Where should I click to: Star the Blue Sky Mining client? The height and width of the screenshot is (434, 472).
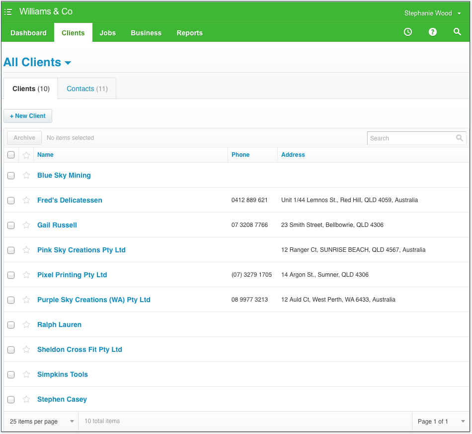click(x=26, y=175)
